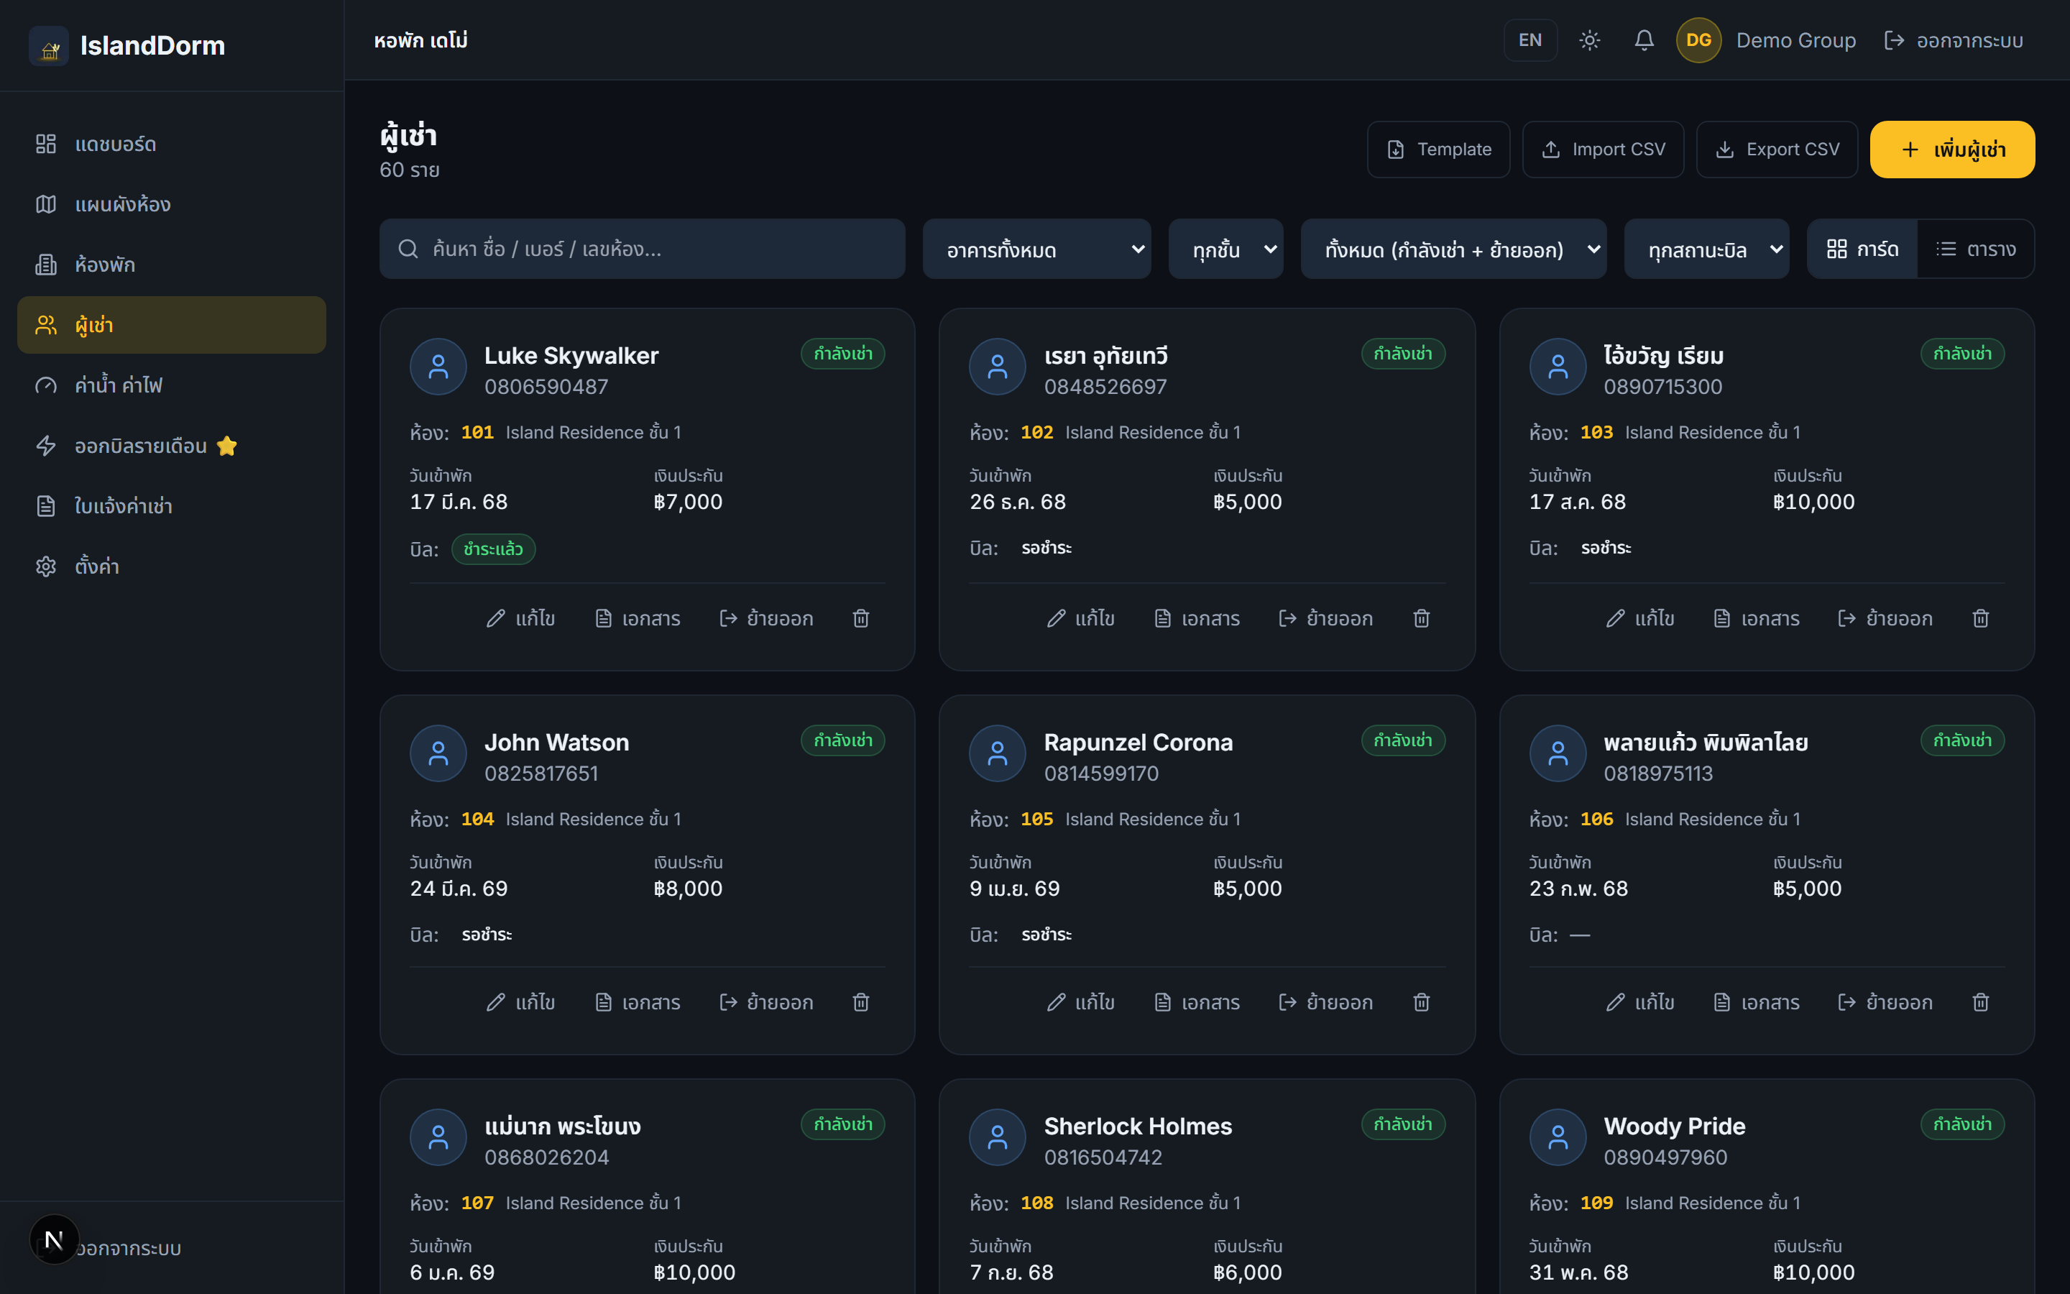
Task: Click the ชำระแล้ว paid badge on Luke's card
Action: tap(494, 549)
